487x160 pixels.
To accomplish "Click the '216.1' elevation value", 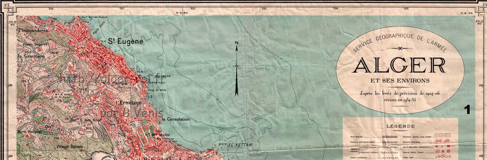I will pos(60,101).
